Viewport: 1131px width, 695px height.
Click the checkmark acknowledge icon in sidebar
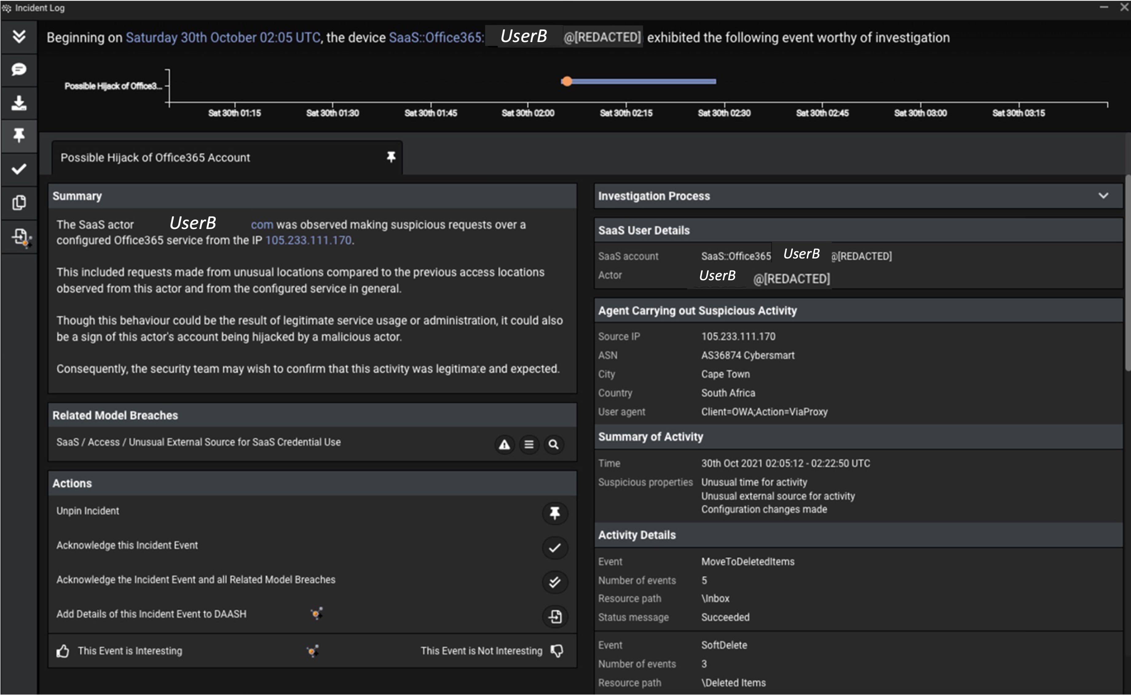coord(19,169)
